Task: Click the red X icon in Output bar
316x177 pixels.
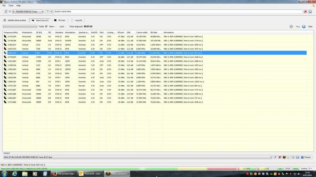Action: click(280, 157)
